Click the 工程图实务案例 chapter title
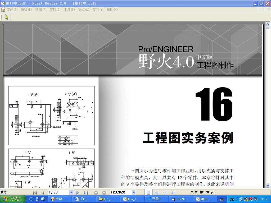 [188, 138]
